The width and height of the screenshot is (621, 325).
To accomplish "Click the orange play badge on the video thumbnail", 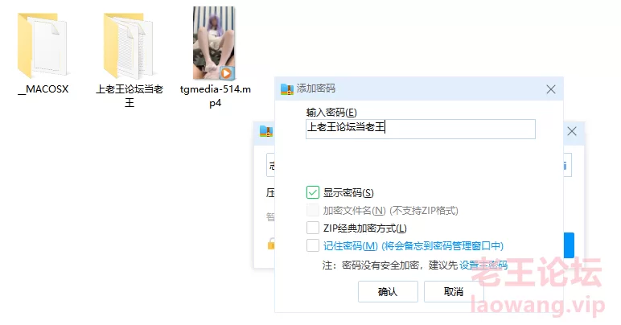I will 227,73.
